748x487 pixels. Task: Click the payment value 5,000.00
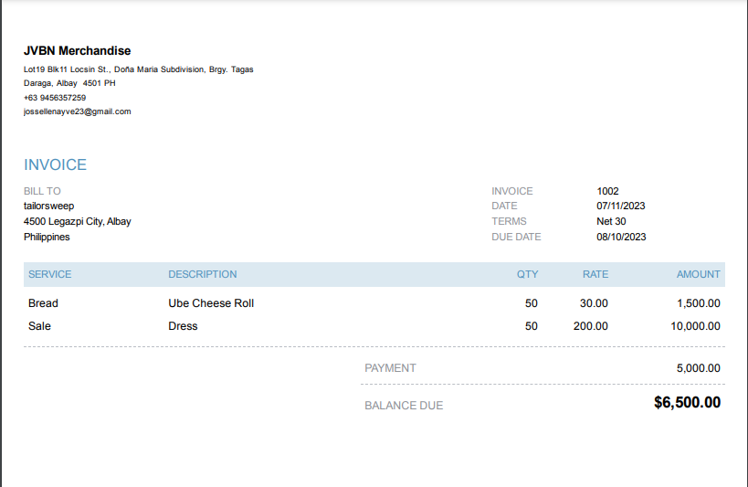click(x=698, y=368)
